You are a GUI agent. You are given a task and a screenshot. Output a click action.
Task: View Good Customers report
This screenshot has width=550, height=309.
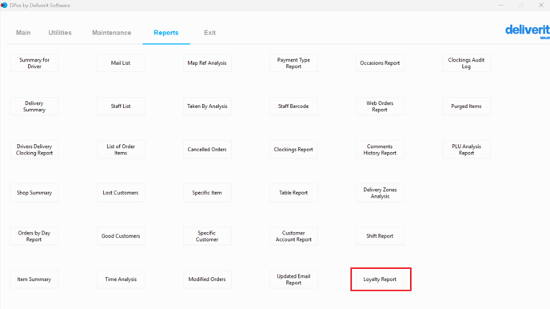point(121,236)
